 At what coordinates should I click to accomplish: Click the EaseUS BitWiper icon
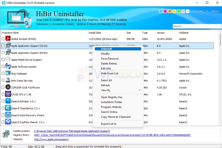click(x=8, y=101)
